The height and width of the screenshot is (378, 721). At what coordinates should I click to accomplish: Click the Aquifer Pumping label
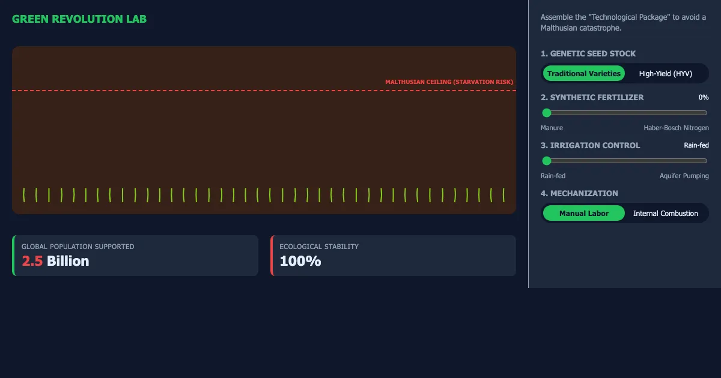pyautogui.click(x=684, y=176)
